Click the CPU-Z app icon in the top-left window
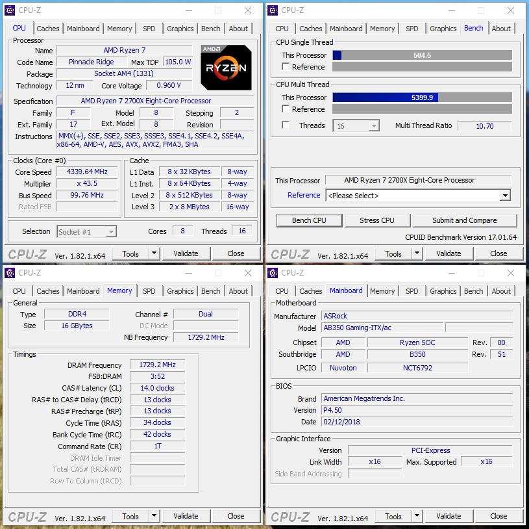The image size is (529, 529). coord(10,10)
